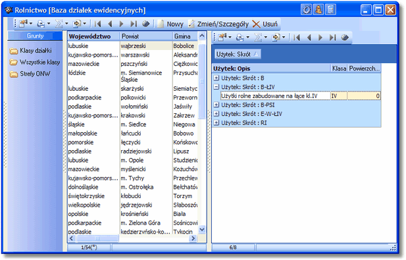The height and width of the screenshot is (260, 406).
Task: Open the dropdown arrow beside main printer icon
Action: 49,24
